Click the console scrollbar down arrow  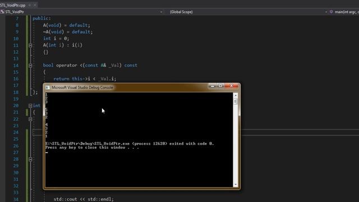coord(236,185)
